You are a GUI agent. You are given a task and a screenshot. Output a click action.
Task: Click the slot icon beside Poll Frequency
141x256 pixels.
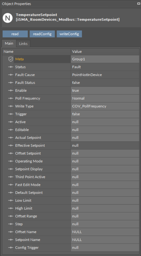[x=11, y=98]
